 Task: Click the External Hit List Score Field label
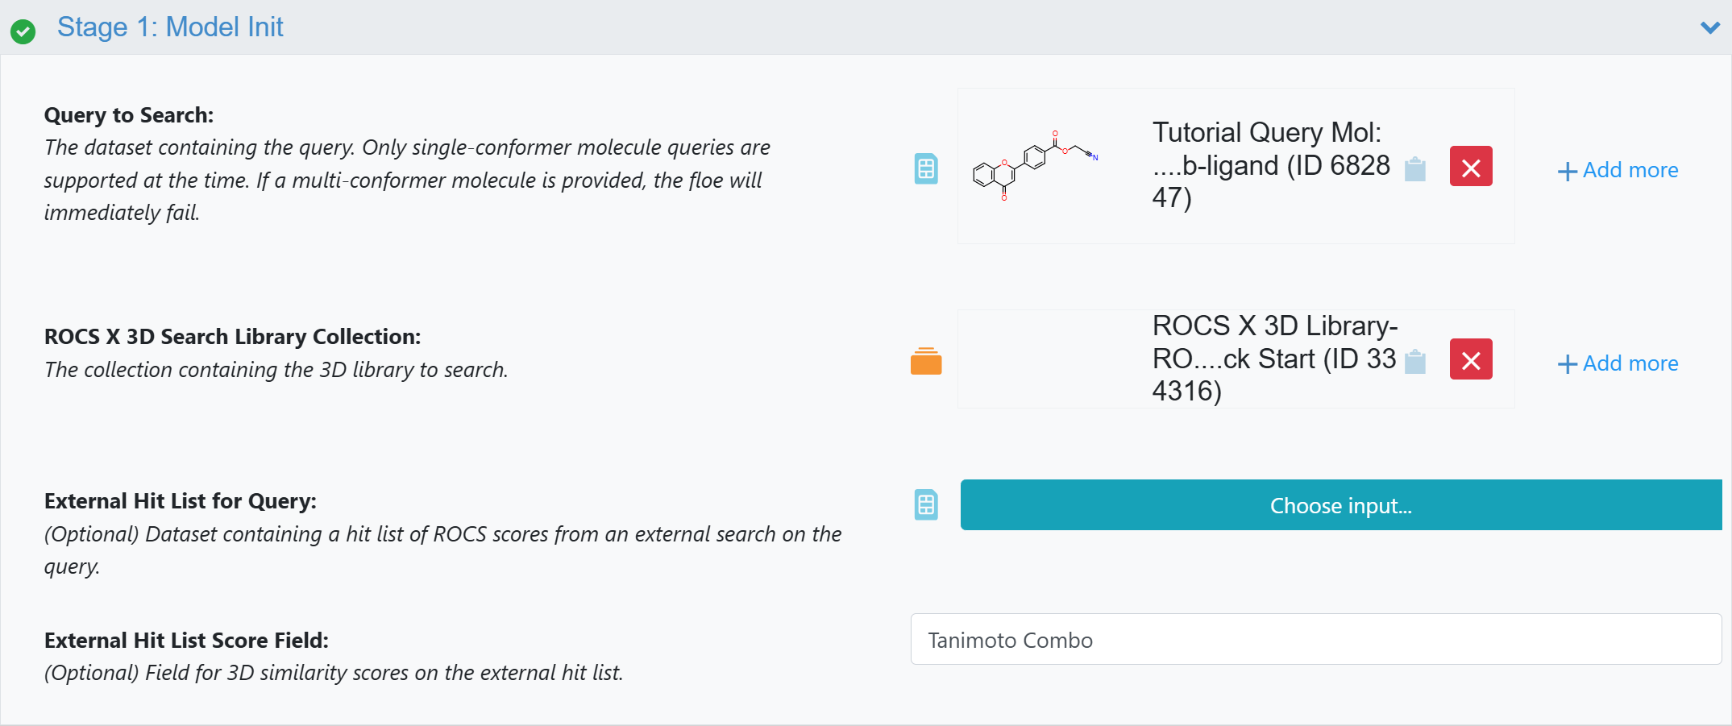click(x=186, y=641)
